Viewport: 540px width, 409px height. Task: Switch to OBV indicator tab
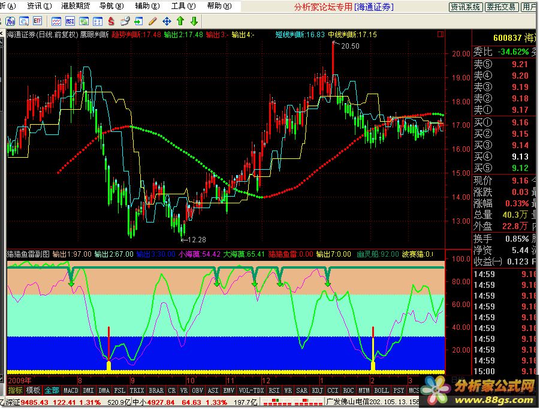pos(198,390)
